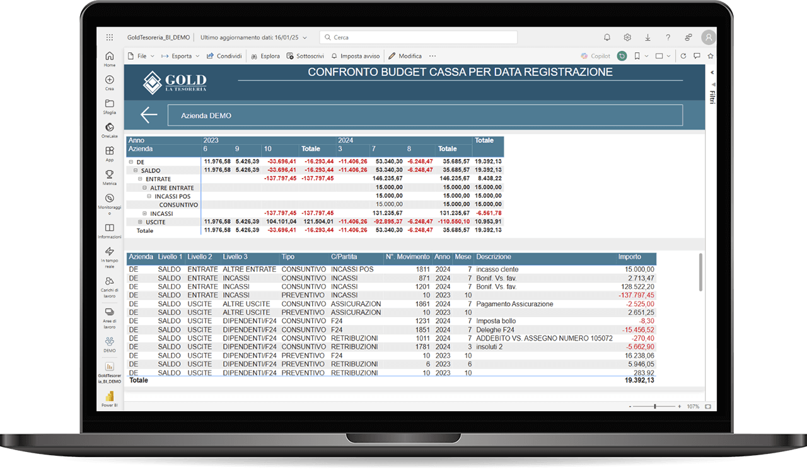Open the settings gear icon

tap(627, 37)
